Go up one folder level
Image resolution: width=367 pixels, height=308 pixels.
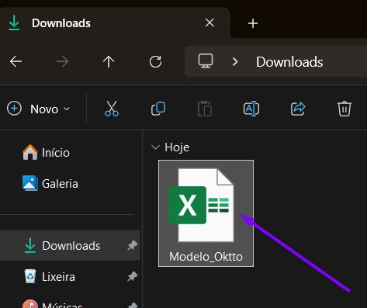pyautogui.click(x=109, y=61)
